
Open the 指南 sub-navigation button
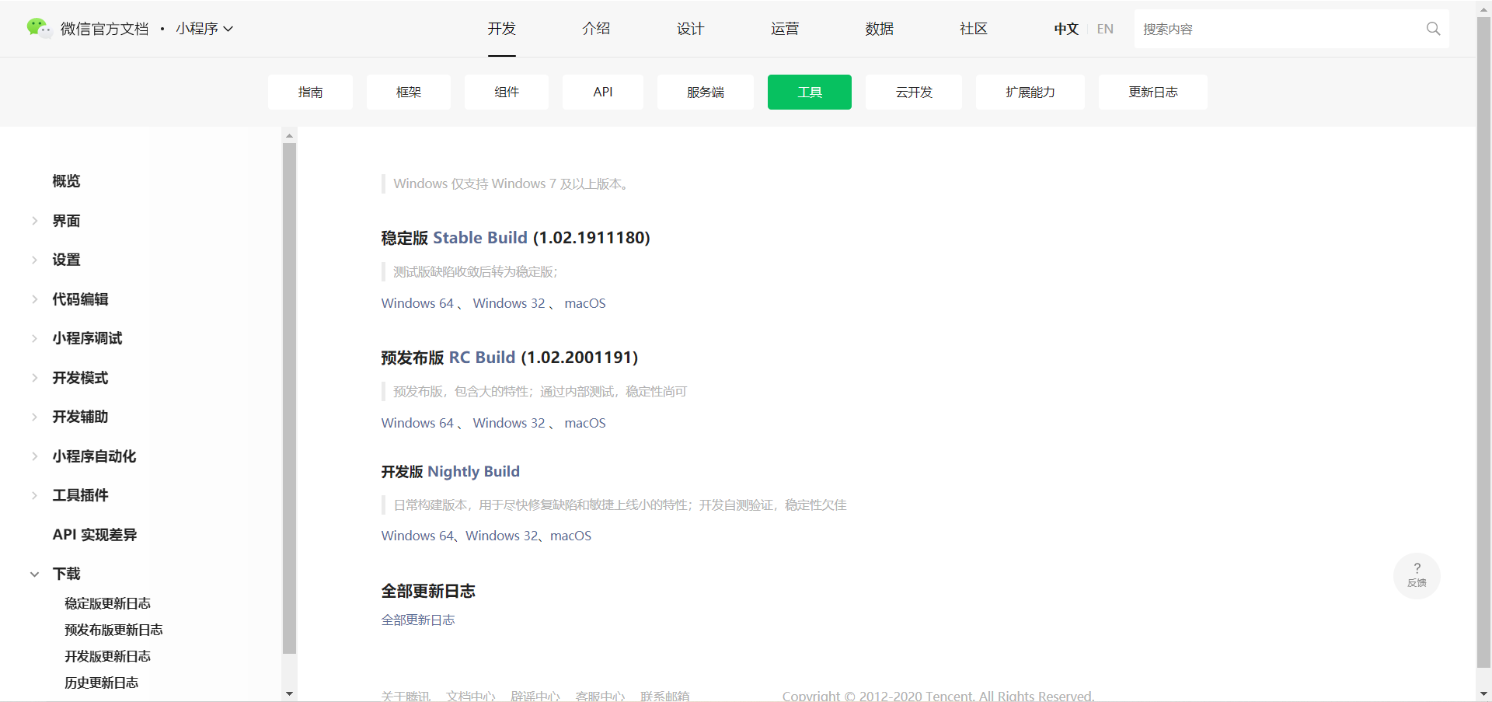pos(310,92)
